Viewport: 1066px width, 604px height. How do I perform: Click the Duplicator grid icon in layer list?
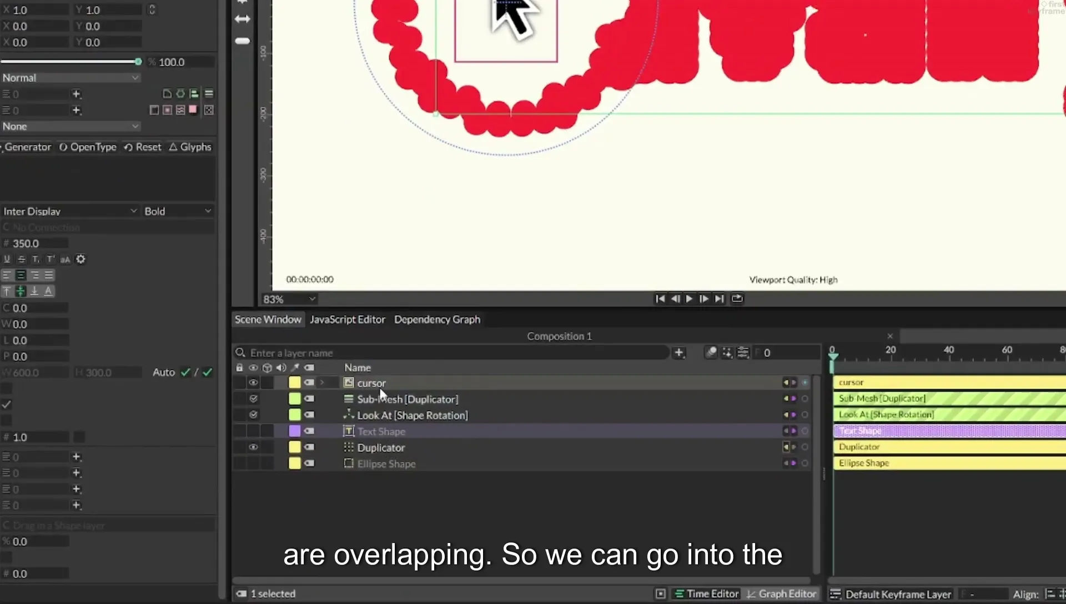point(349,447)
